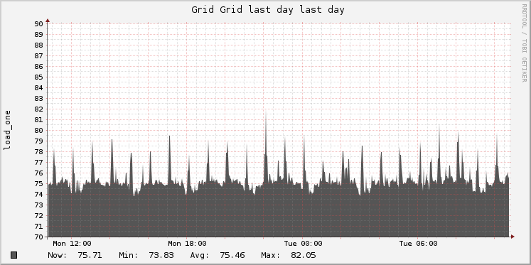Viewport: 531px width, 265px height.
Task: Click the 'Max: 82.05' statistic
Action: [x=289, y=255]
